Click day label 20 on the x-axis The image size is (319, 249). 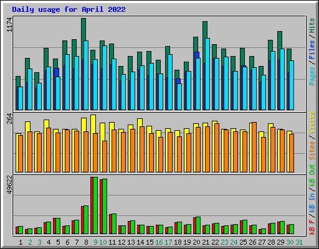(x=196, y=242)
